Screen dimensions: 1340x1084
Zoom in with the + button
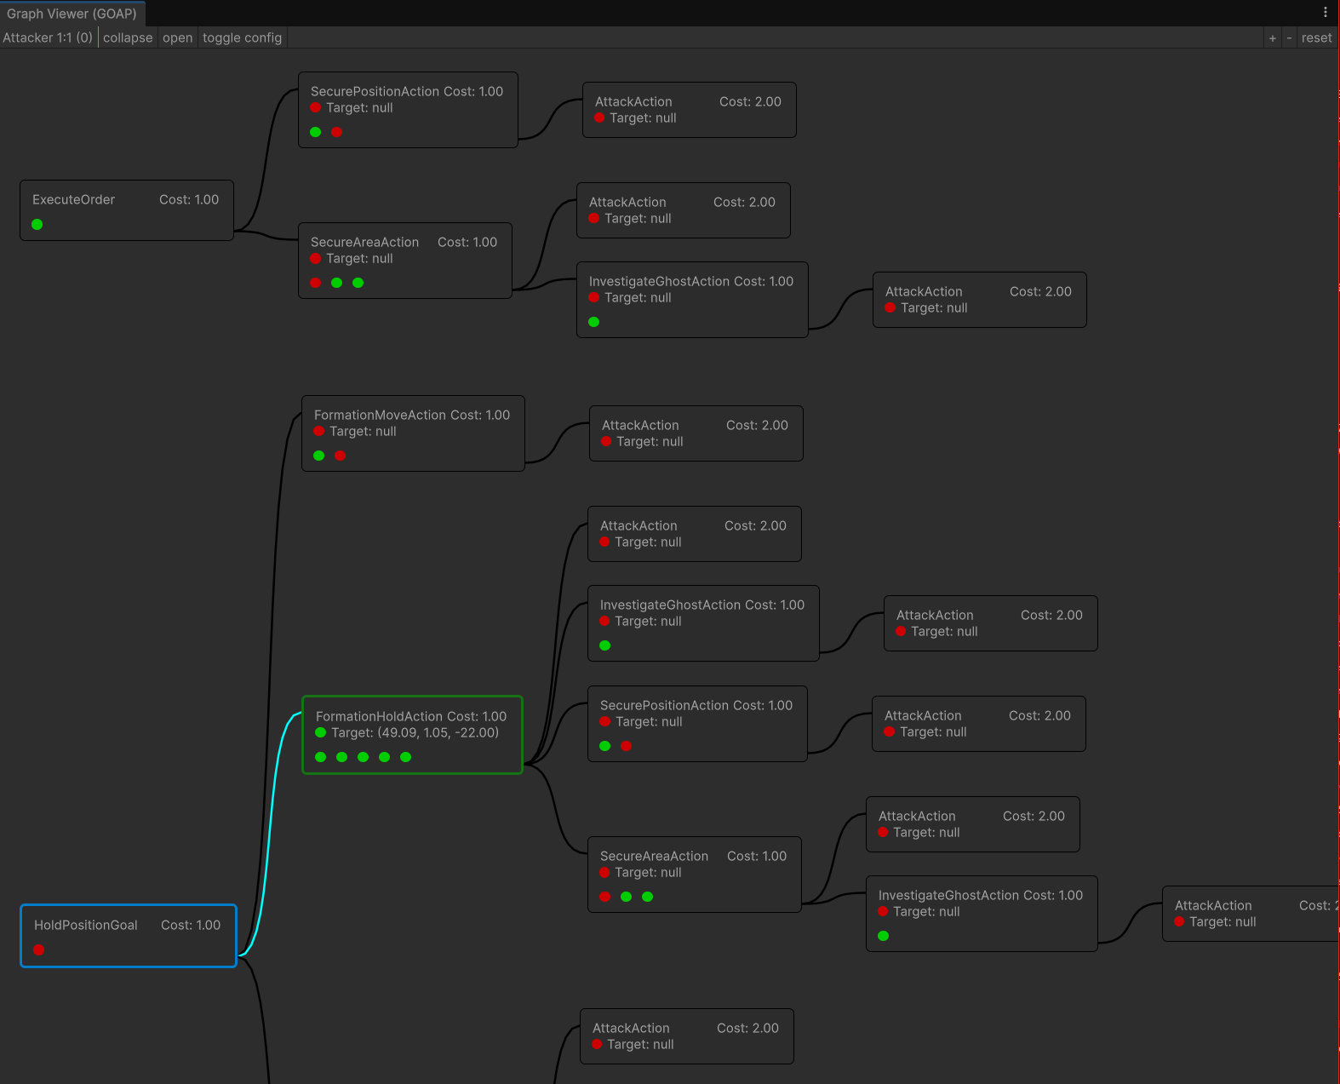pos(1273,38)
